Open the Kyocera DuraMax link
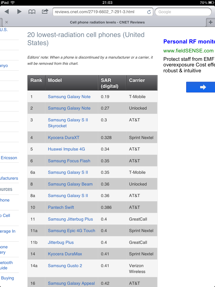Viewport: 215px width, 287px height. tap(65, 254)
